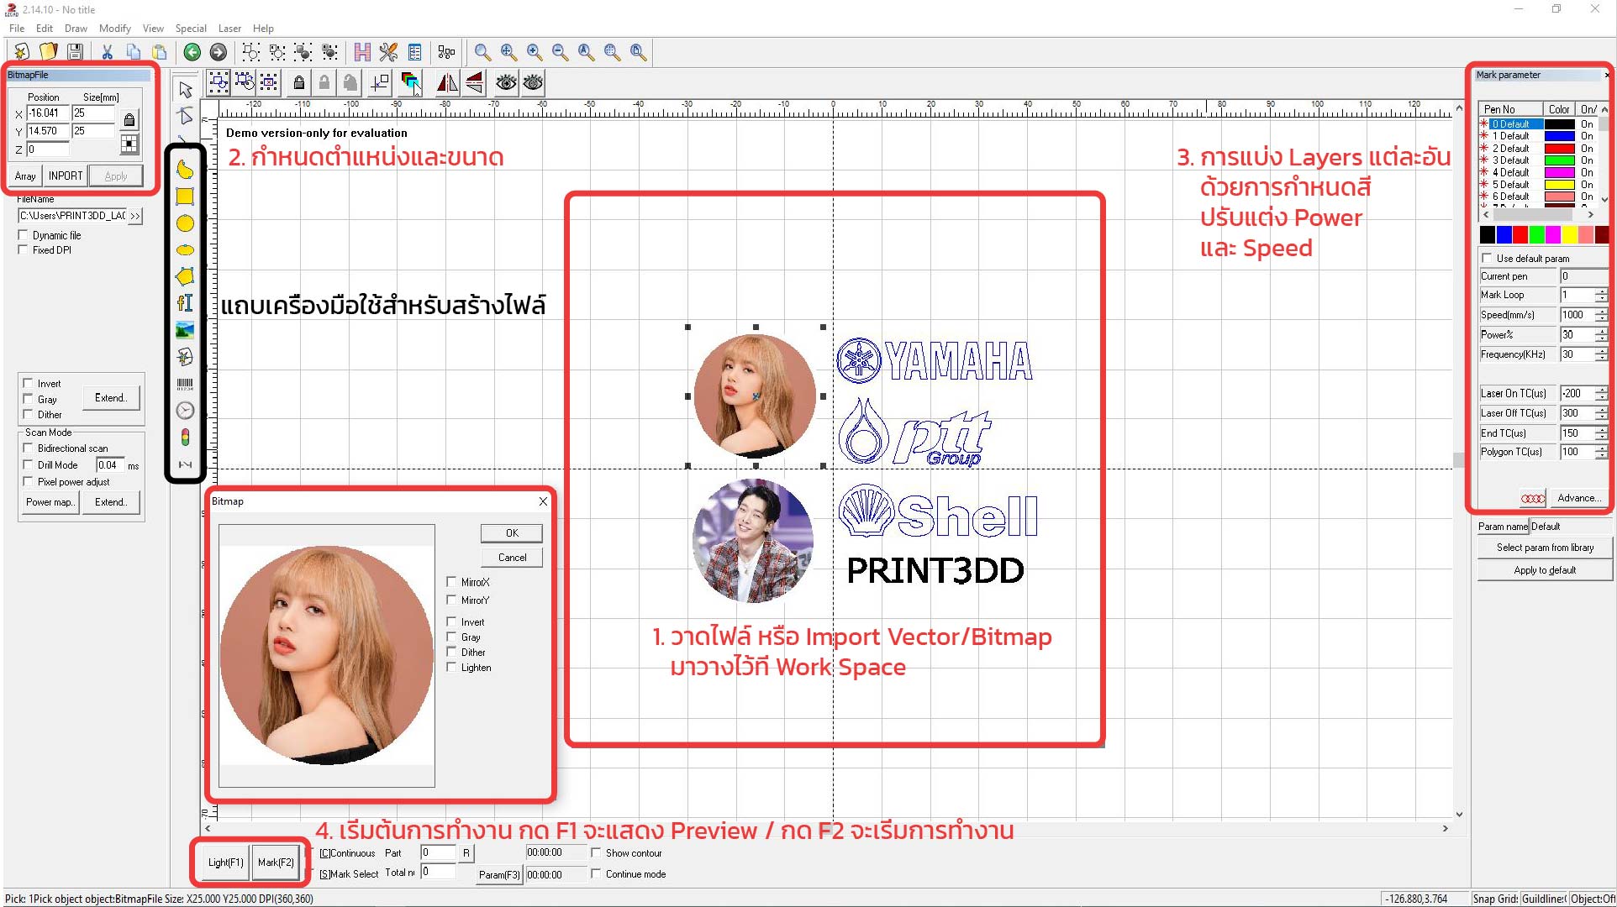This screenshot has width=1617, height=907.
Task: Click Cancel in Bitmap dialog
Action: (512, 558)
